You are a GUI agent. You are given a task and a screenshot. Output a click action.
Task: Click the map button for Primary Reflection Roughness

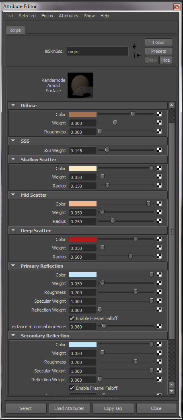159,292
